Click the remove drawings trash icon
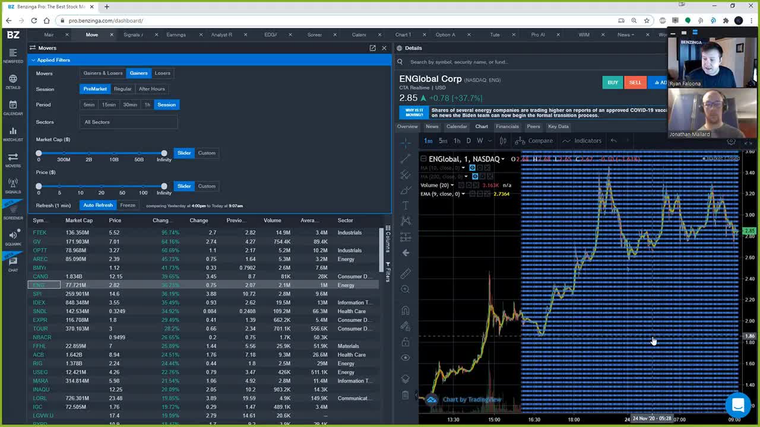 [406, 395]
